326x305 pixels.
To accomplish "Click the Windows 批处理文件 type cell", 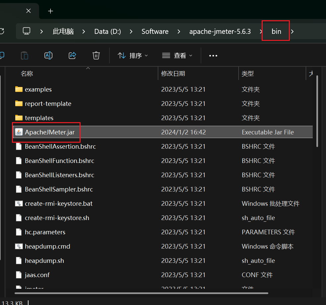I will point(271,203).
